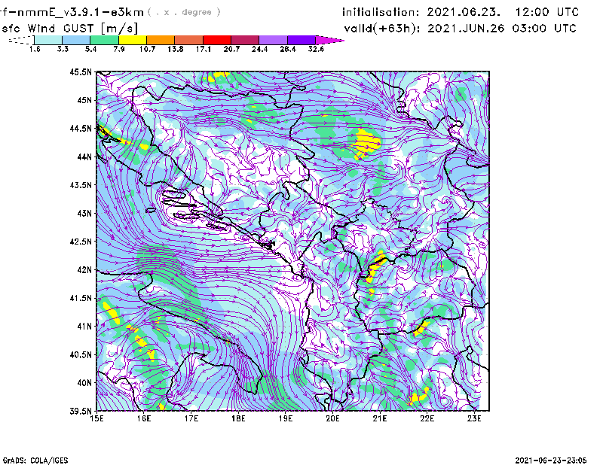The image size is (603, 465).
Task: Click the legend value 32.6
Action: [x=316, y=49]
